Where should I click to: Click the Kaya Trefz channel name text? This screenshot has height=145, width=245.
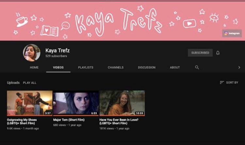(57, 51)
